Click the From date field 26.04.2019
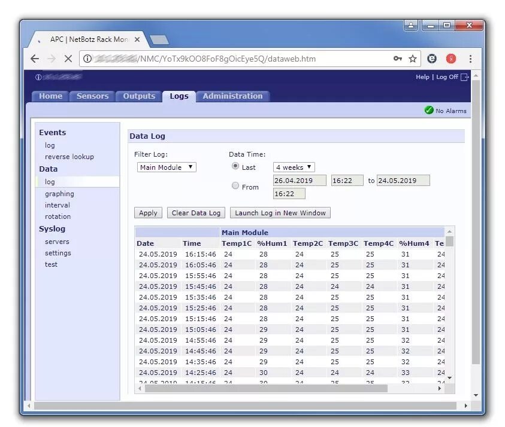The image size is (505, 427). coord(300,181)
